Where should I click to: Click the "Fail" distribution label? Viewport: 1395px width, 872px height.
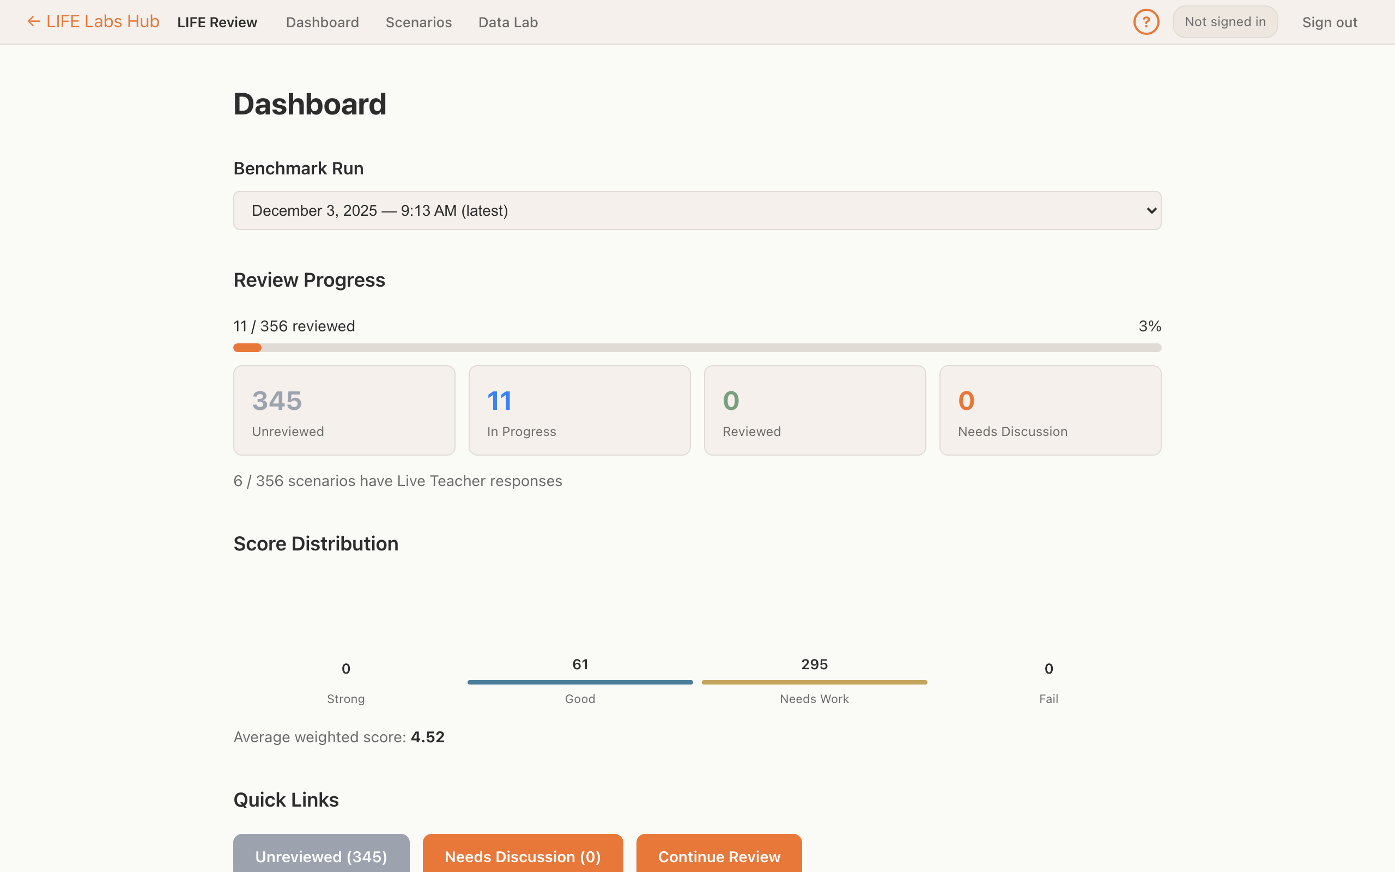coord(1048,699)
